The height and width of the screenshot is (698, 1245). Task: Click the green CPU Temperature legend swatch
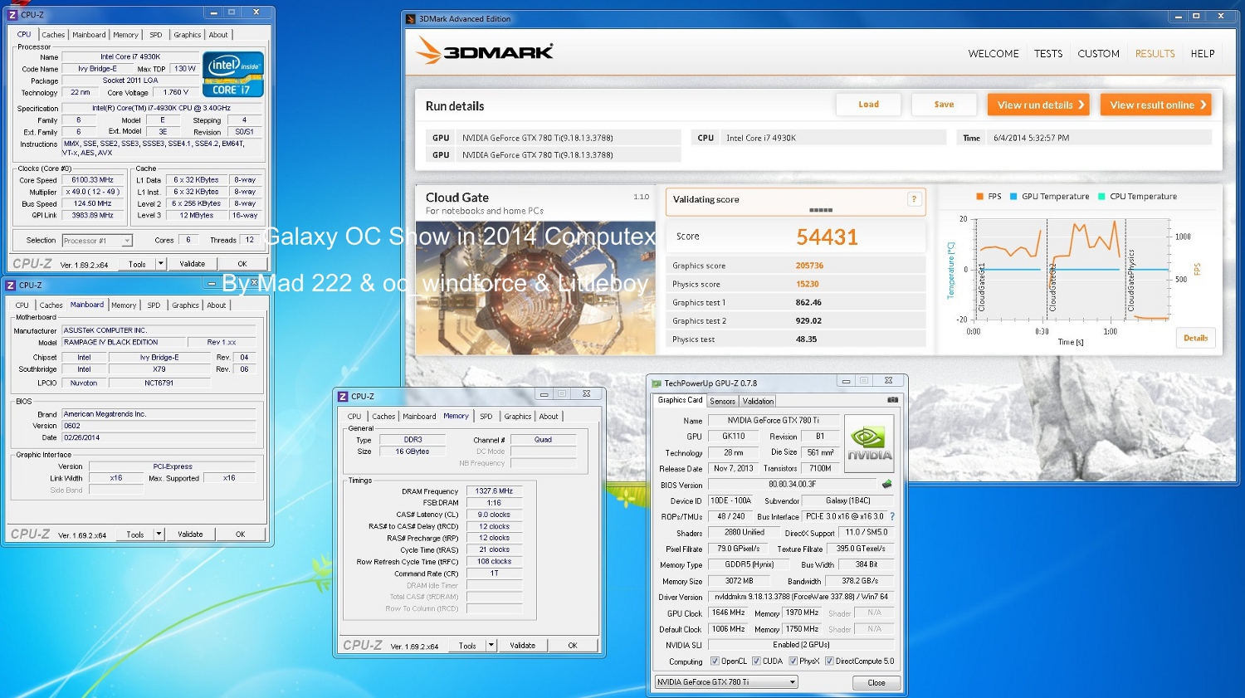[1101, 197]
